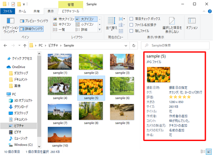Screen dimensions: 213x155
Task: Expand the layout gallery more arrow
Action: tap(100, 30)
